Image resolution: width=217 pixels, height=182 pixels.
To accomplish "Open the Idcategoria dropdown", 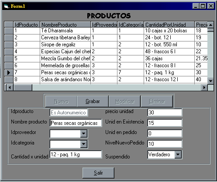I will [x=84, y=144].
